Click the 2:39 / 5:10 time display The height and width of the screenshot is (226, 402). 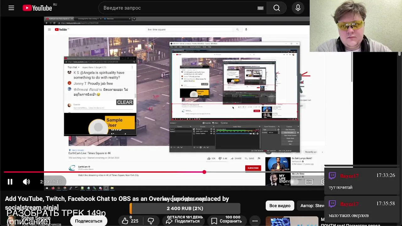click(x=51, y=182)
